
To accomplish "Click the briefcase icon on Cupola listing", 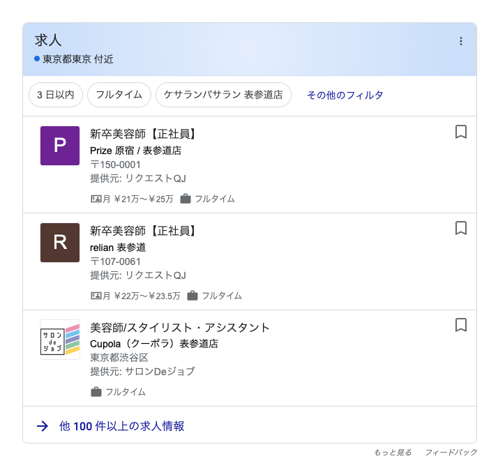I will 96,392.
